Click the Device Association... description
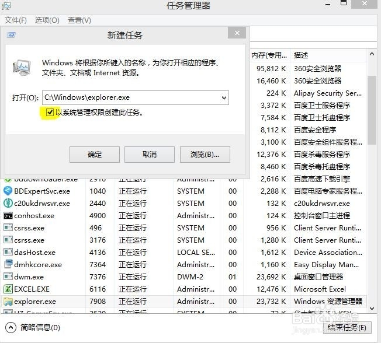The height and width of the screenshot is (343, 381). click(328, 252)
